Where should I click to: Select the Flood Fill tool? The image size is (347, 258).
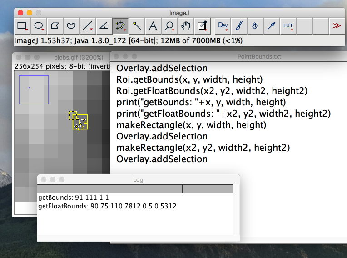(255, 26)
